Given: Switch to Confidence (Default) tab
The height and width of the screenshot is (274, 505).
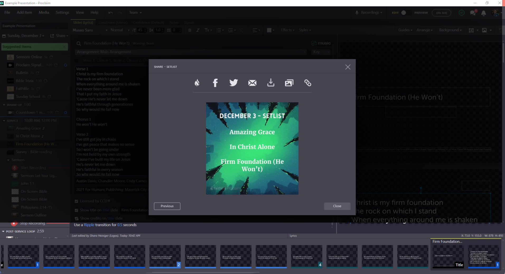Looking at the screenshot, I should pos(148,22).
